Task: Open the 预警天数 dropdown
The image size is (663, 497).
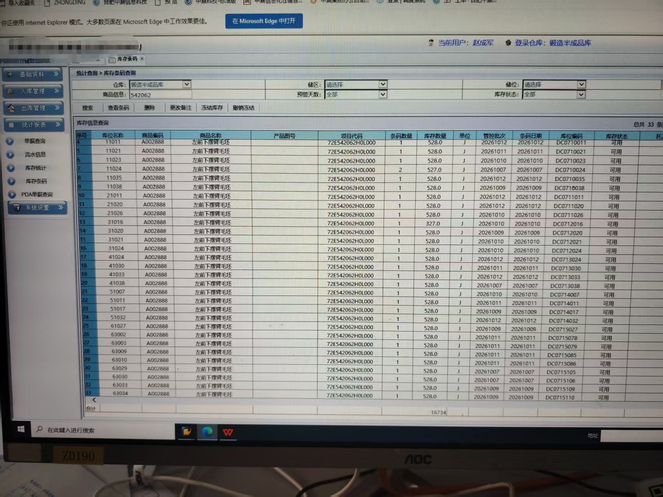Action: (383, 94)
